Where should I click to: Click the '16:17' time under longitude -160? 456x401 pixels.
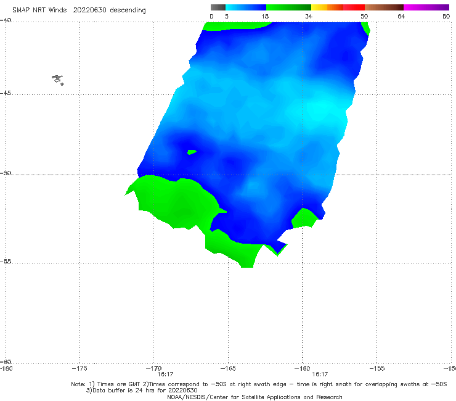click(320, 374)
